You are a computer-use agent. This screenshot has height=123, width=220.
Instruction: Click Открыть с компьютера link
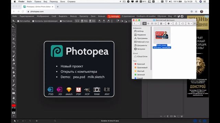point(79,71)
